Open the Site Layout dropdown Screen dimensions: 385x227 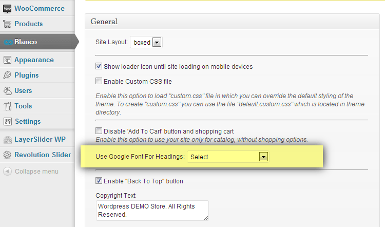pyautogui.click(x=146, y=43)
